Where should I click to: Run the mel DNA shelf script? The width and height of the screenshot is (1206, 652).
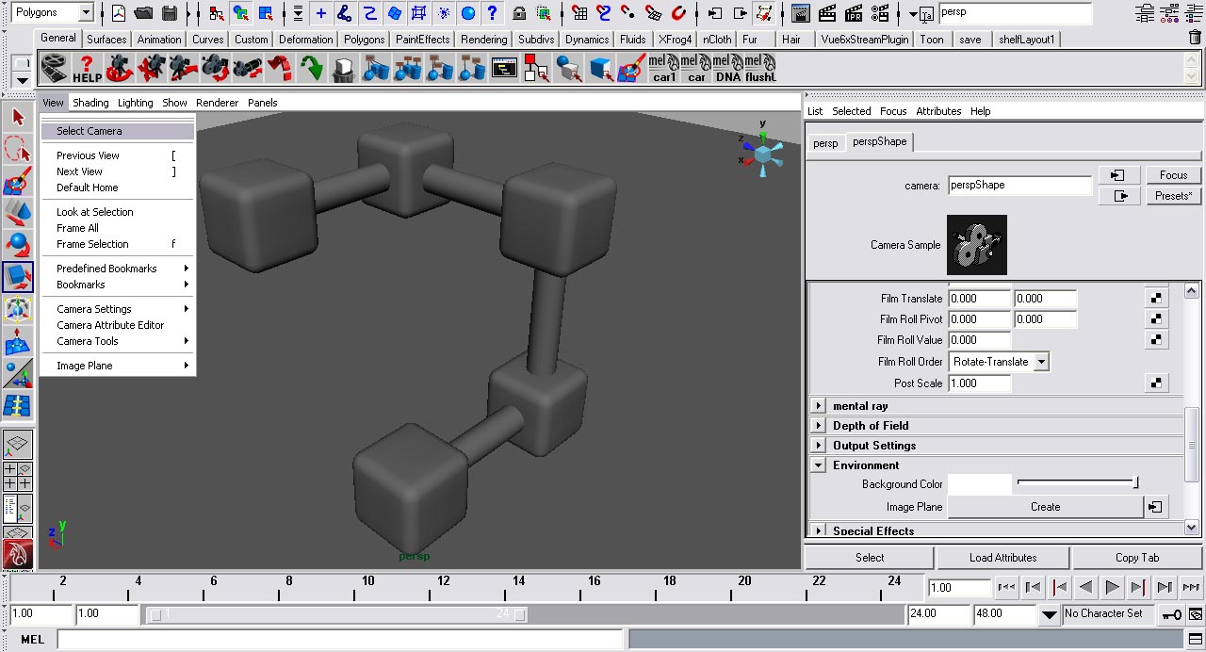click(x=727, y=68)
